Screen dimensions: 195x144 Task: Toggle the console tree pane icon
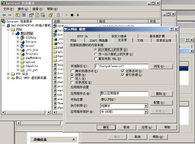[x=24, y=15]
